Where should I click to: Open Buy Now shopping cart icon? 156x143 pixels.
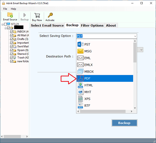pos(37,15)
